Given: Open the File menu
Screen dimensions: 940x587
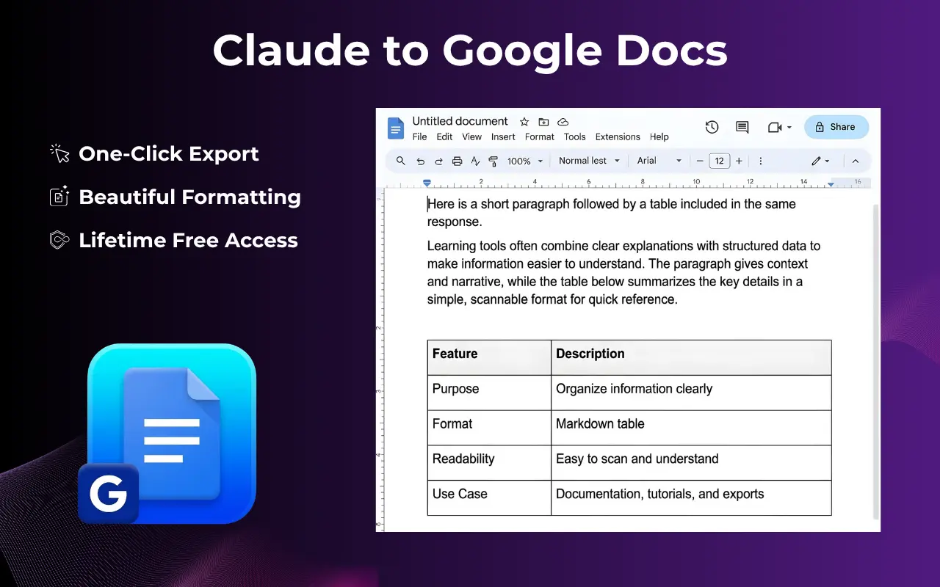Looking at the screenshot, I should pyautogui.click(x=419, y=137).
